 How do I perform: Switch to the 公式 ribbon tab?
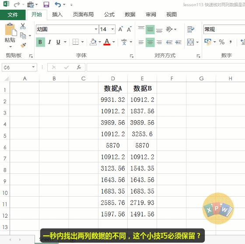pyautogui.click(x=109, y=14)
